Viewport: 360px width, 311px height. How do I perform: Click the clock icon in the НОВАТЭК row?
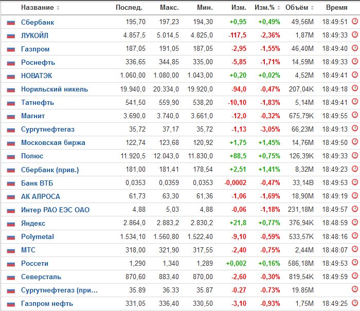pos(355,75)
